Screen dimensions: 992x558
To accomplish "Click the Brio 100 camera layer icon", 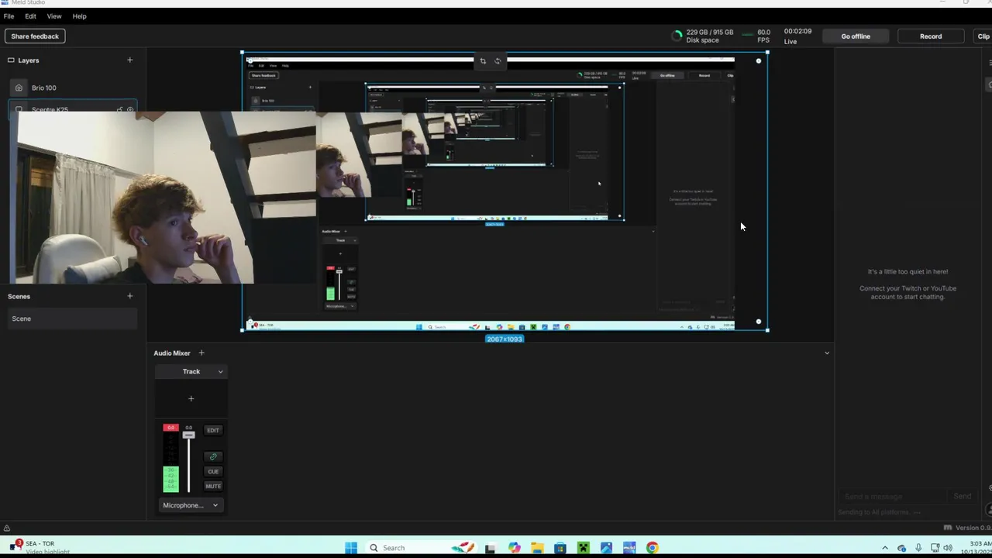I will (19, 88).
